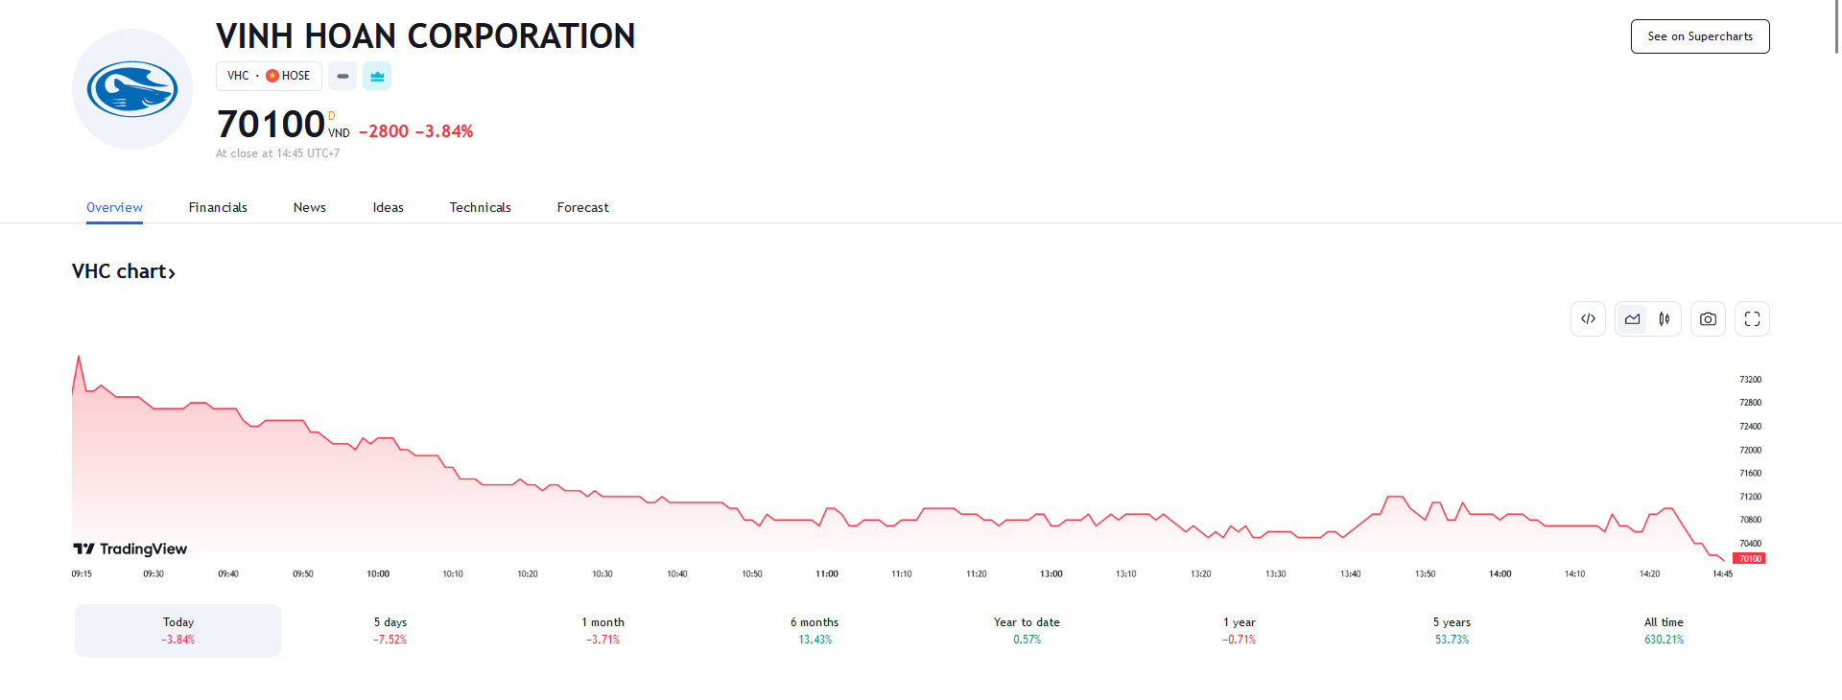
Task: Switch to the Ideas tab
Action: (389, 207)
